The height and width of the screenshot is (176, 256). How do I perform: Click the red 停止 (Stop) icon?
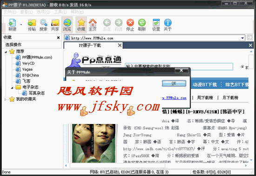[x=130, y=25]
